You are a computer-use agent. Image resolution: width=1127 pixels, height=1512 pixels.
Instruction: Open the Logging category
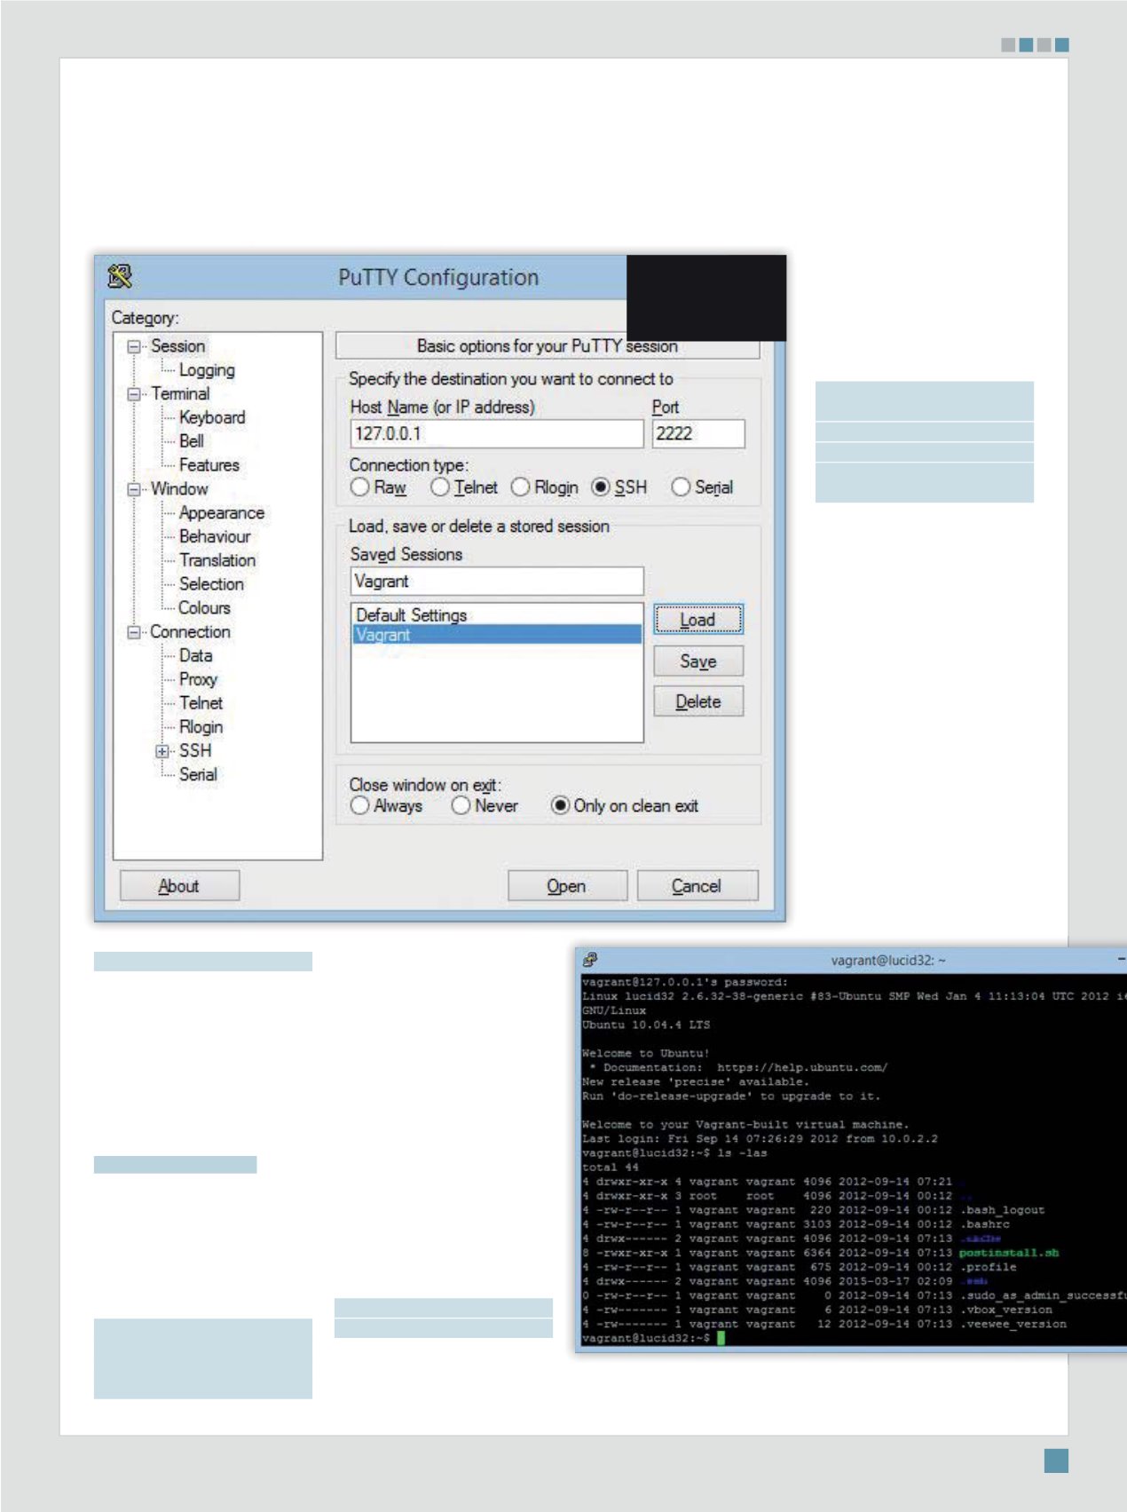pyautogui.click(x=207, y=370)
